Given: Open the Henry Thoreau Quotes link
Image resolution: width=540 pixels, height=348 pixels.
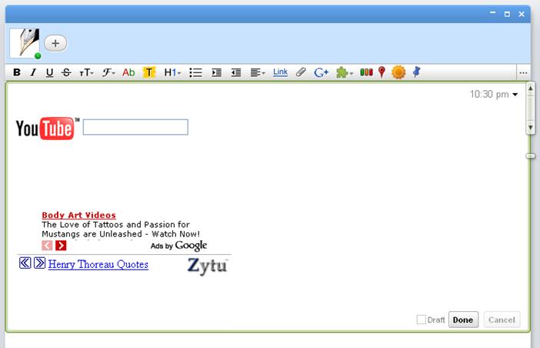Looking at the screenshot, I should tap(98, 264).
